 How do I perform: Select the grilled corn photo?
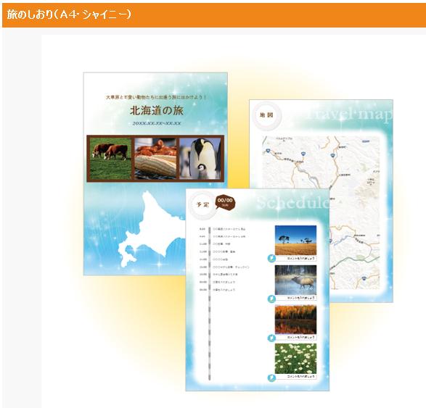tap(156, 159)
